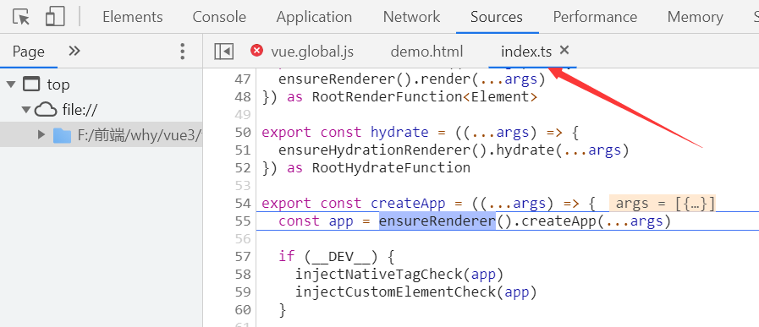Close the index.ts tab
The width and height of the screenshot is (759, 327).
564,51
